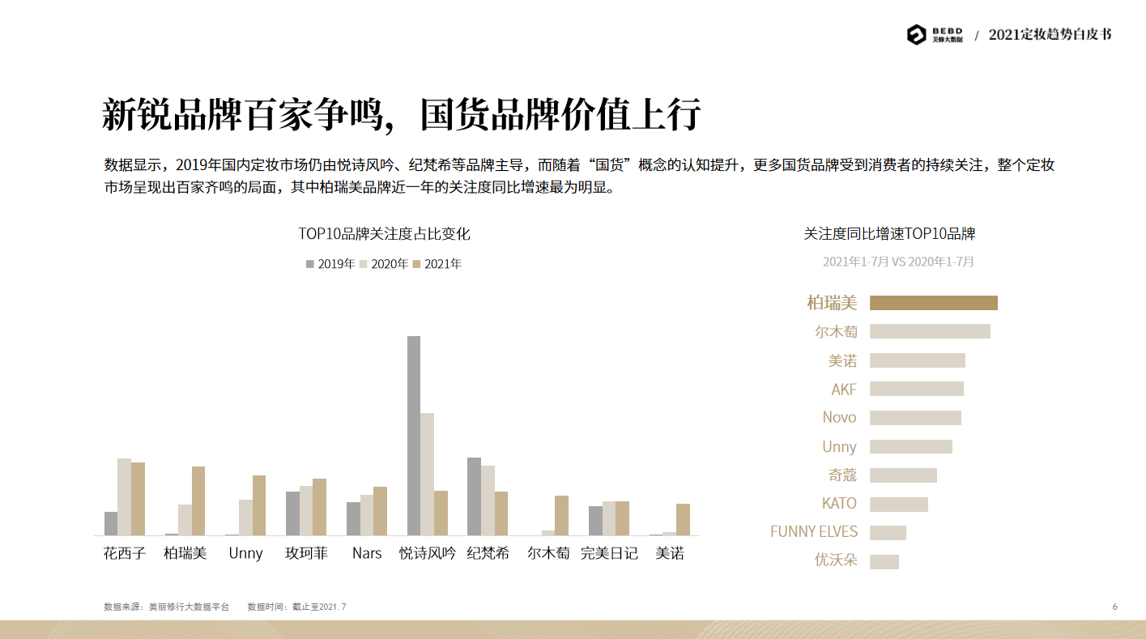Click the 美诺 horizontal bar
Screen dimensions: 1146x639
pos(918,360)
